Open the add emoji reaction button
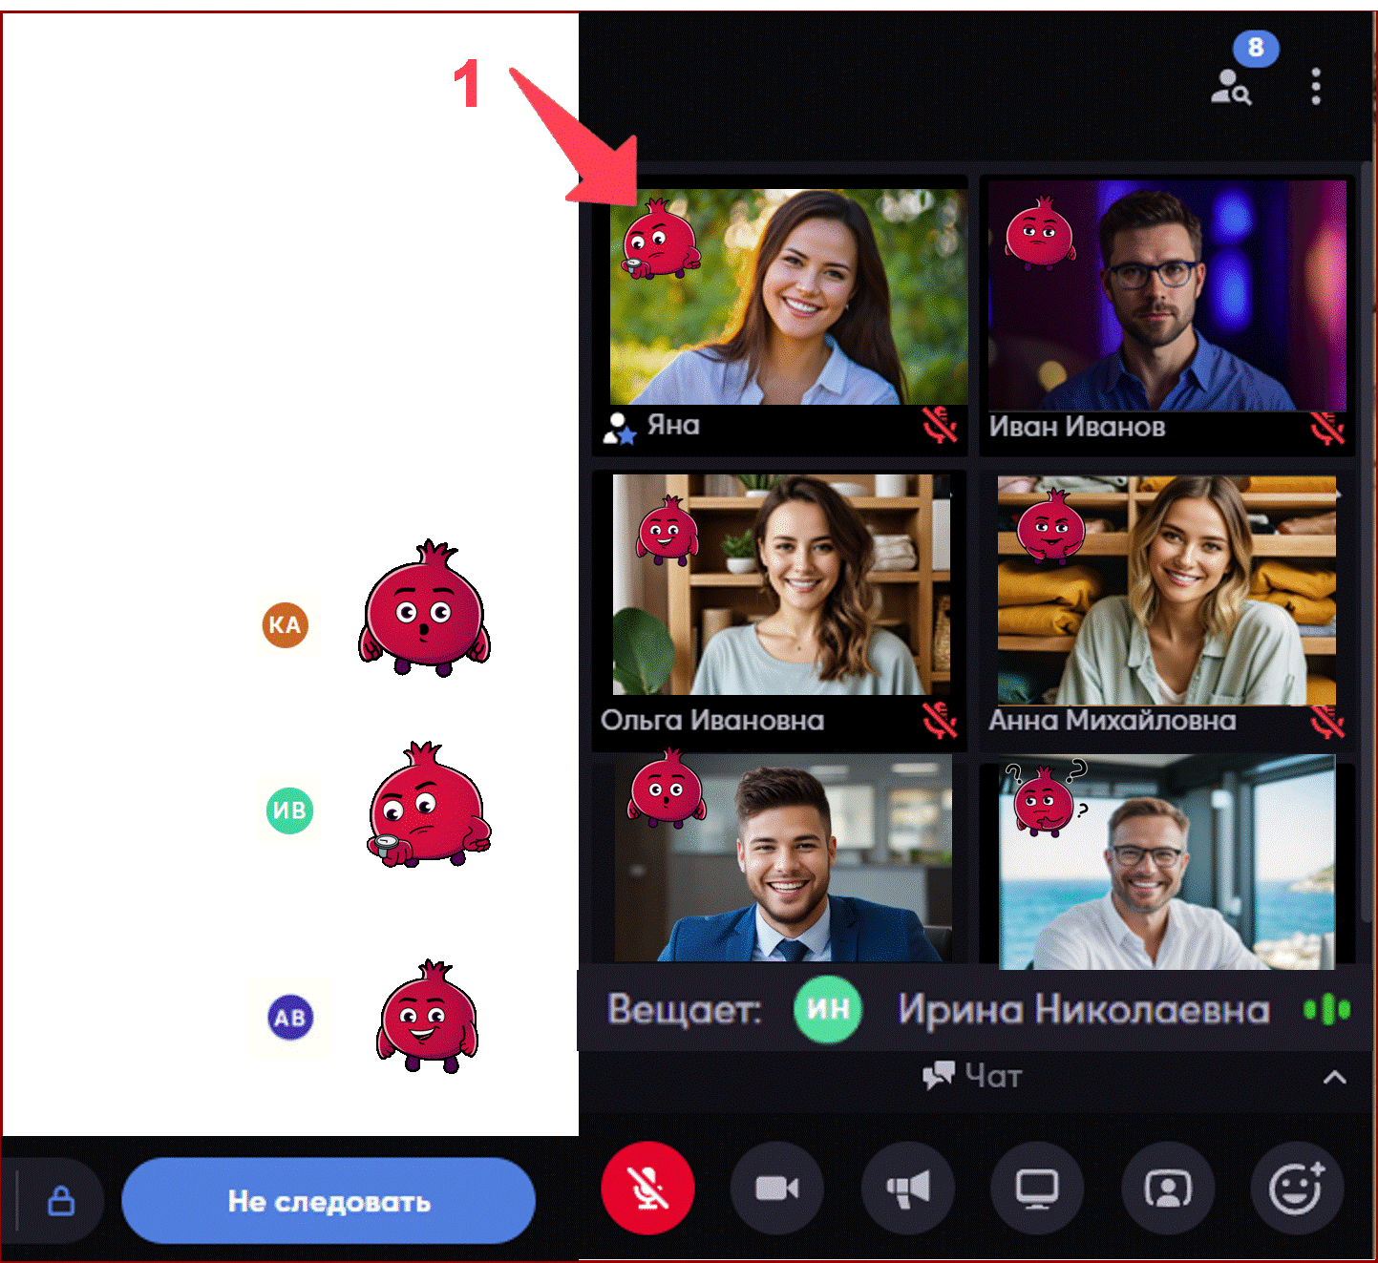Viewport: 1378px width, 1263px height. (1297, 1189)
